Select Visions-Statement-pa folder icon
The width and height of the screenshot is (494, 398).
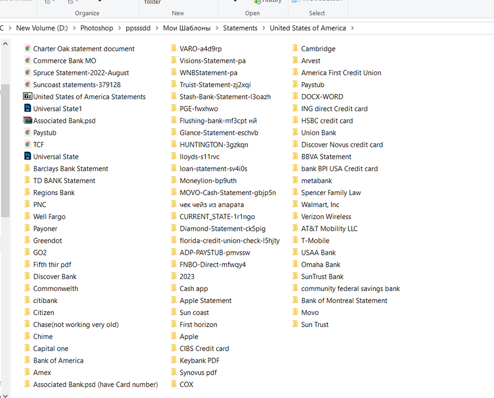[173, 60]
